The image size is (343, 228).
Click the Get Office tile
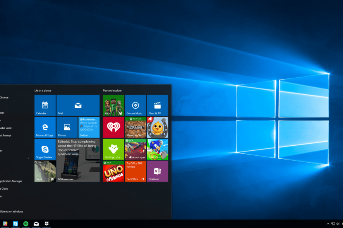135,171
